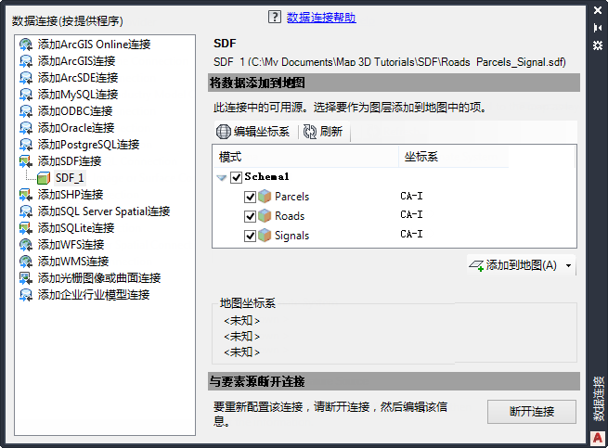Viewport: 608px width, 448px height.
Task: Select the 添加ArcSDE连接 entry
Action: point(78,78)
